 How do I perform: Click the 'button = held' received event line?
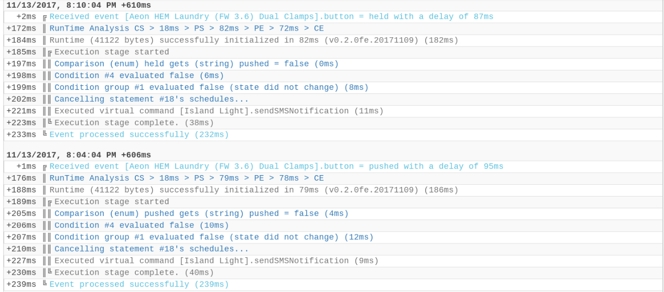point(272,17)
